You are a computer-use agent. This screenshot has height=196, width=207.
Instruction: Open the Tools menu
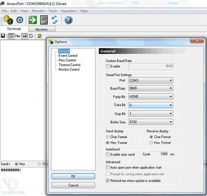[53, 11]
